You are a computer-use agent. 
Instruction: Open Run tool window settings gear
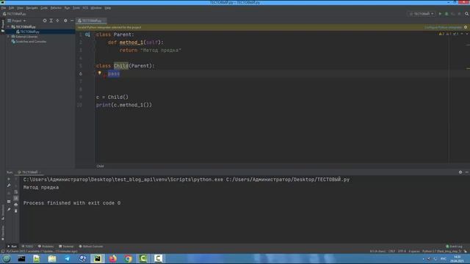coord(460,172)
